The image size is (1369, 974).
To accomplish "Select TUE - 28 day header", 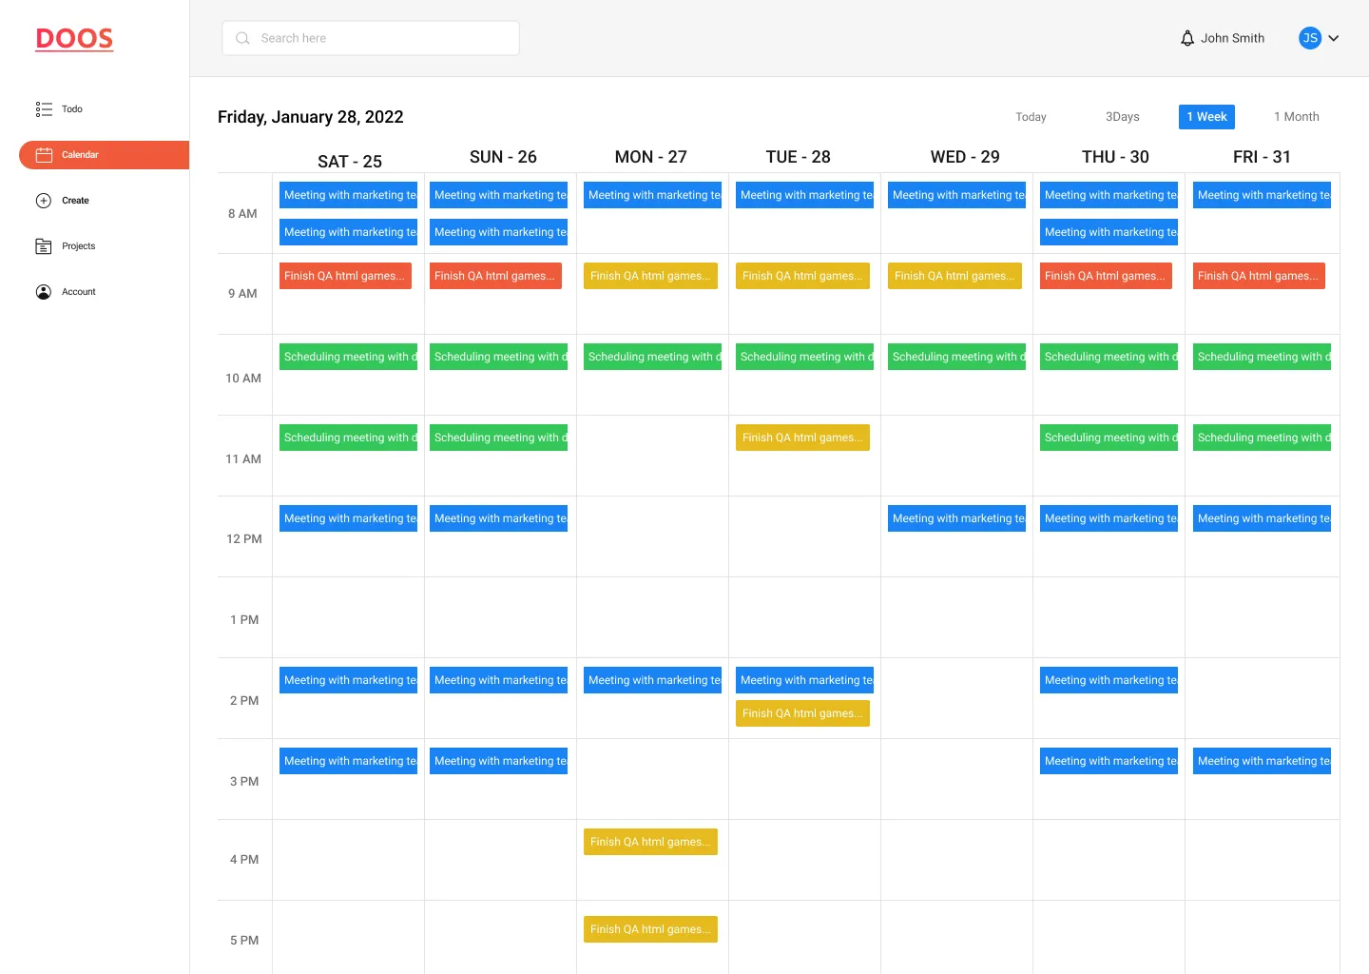I will [x=799, y=157].
